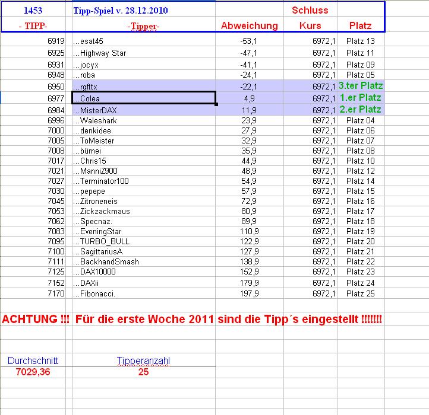The width and height of the screenshot is (429, 415).
Task: Click the Tipperanzahl label cell
Action: [144, 360]
